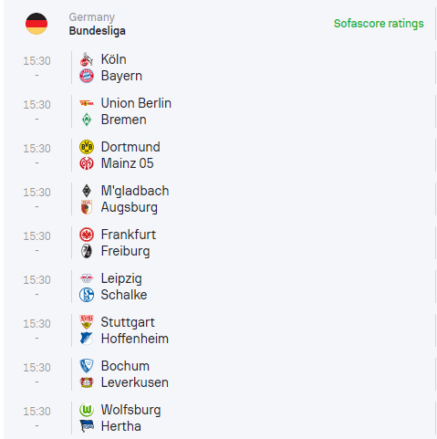This screenshot has height=439, width=437.
Task: Click the Köln club crest
Action: pyautogui.click(x=87, y=59)
